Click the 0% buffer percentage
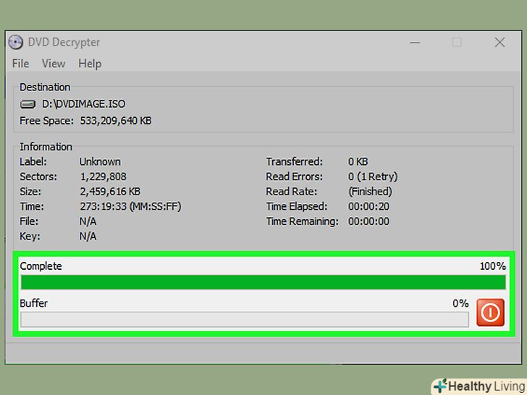Viewport: 527px width, 395px height. point(460,303)
